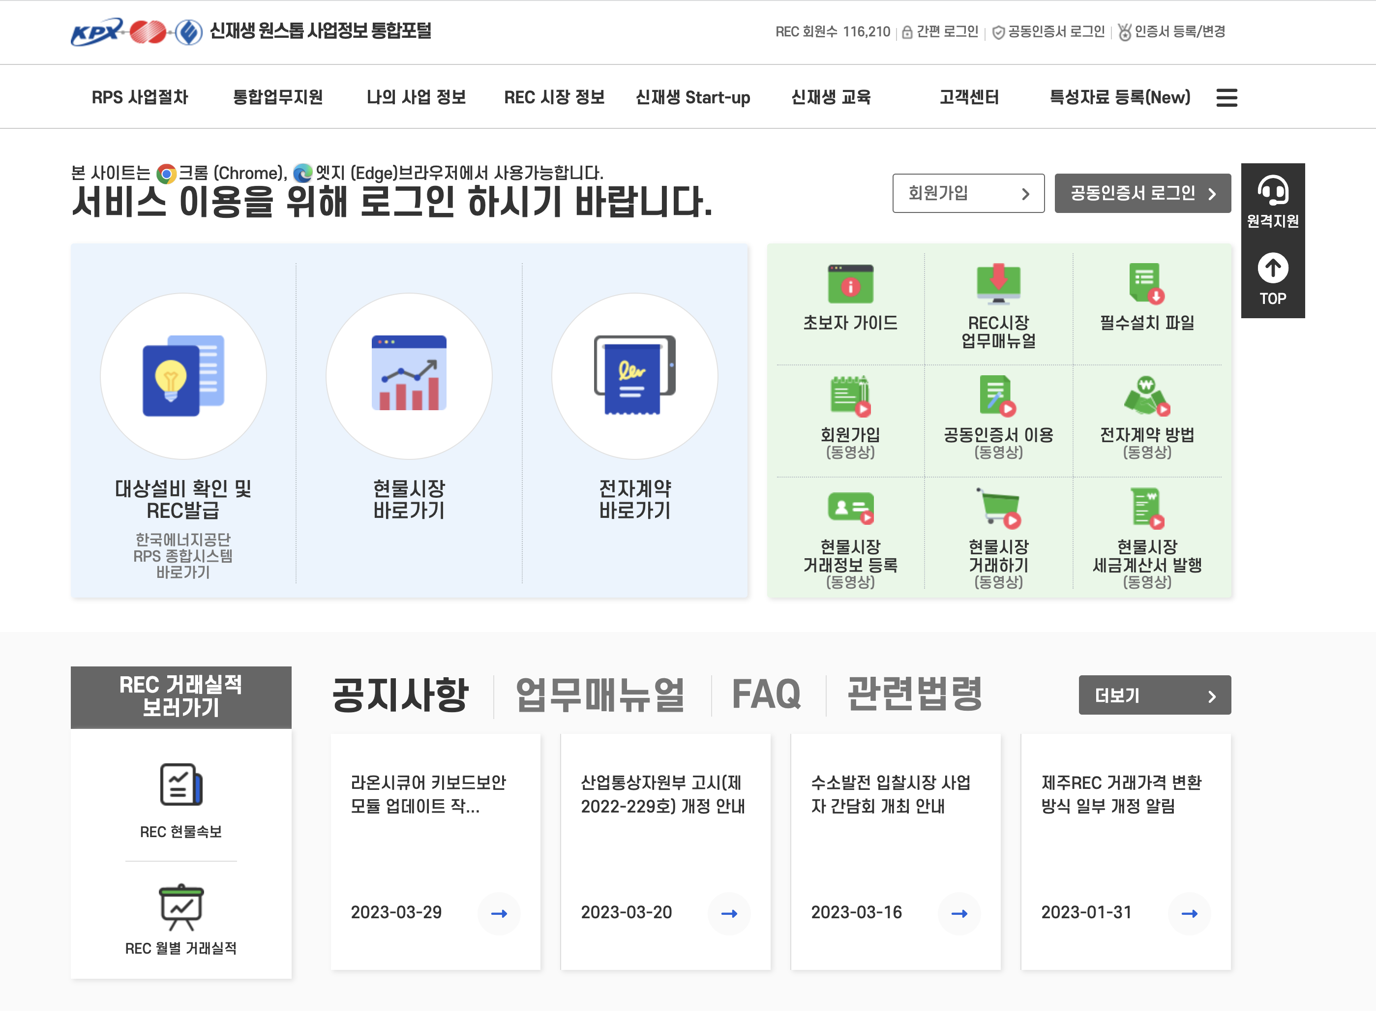Open the 초보자 가이드 guide icon

850,286
